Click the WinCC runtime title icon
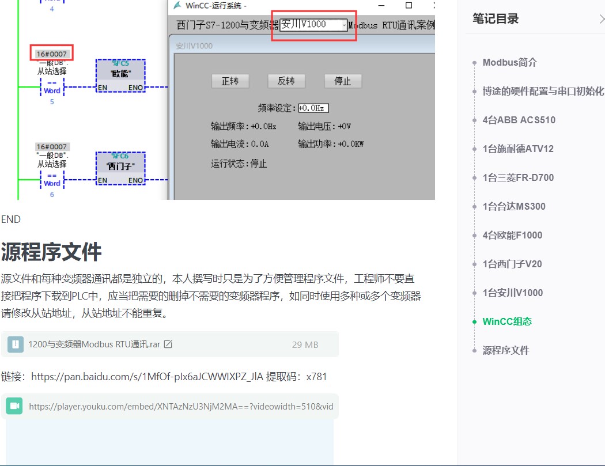This screenshot has height=466, width=605. click(x=177, y=5)
